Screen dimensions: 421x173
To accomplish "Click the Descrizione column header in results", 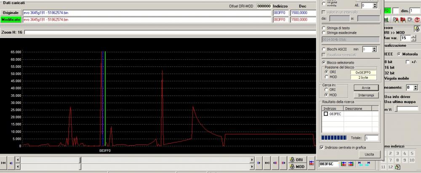I will point(357,109).
